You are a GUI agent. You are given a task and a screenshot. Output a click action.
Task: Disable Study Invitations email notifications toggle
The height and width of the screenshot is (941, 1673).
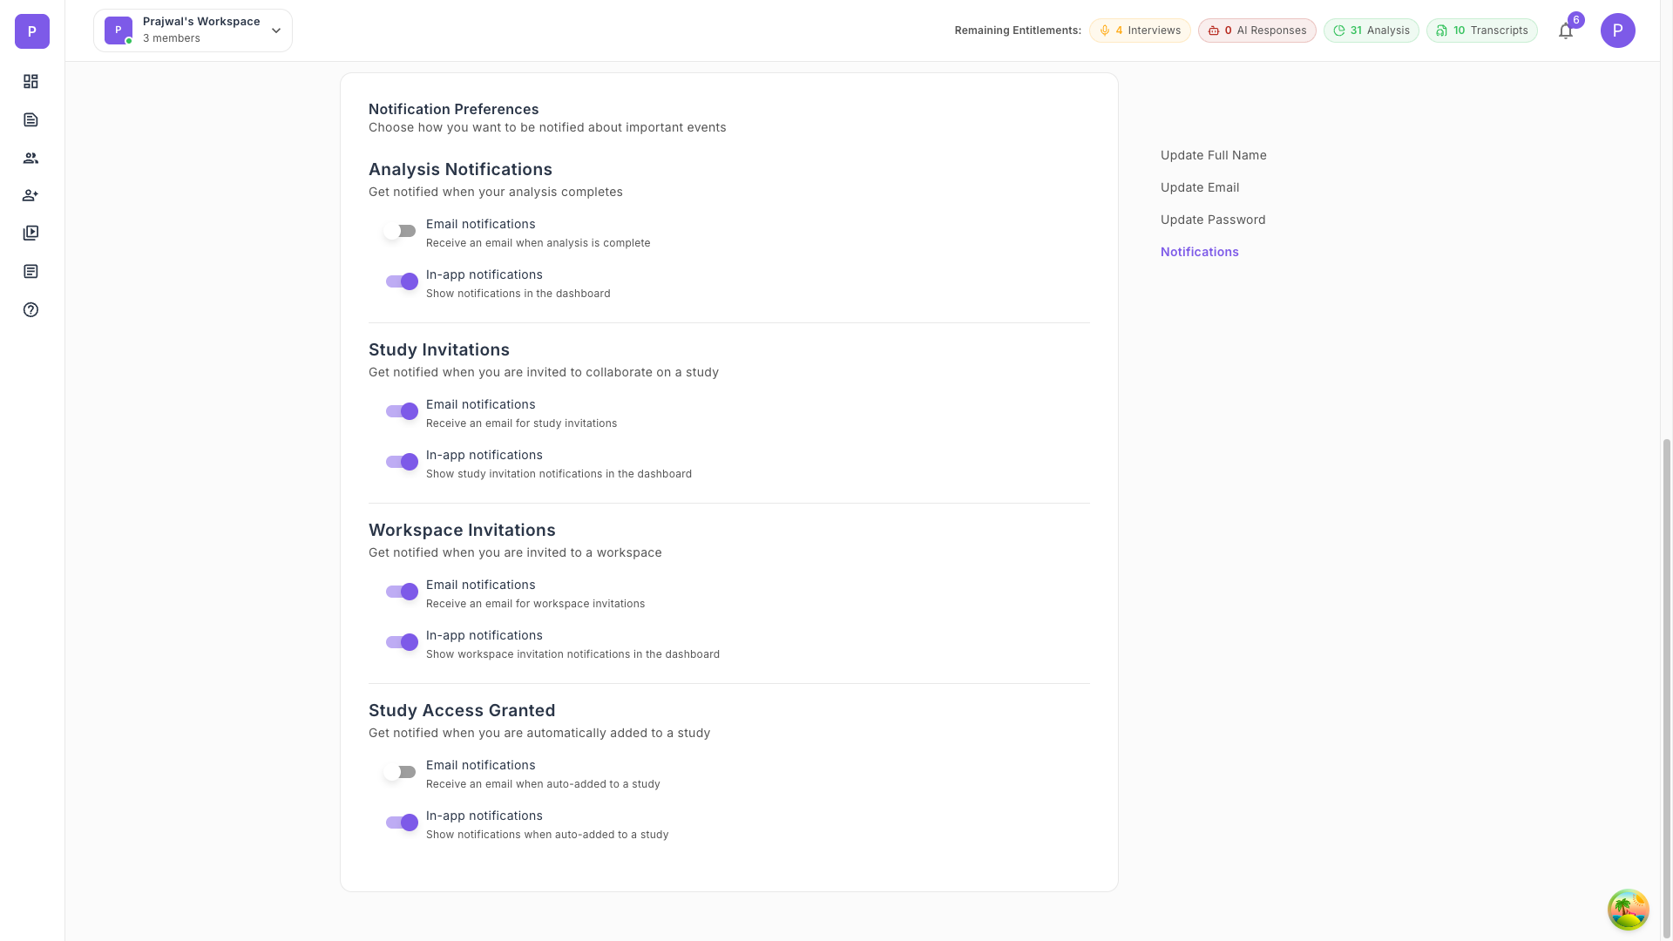point(402,411)
